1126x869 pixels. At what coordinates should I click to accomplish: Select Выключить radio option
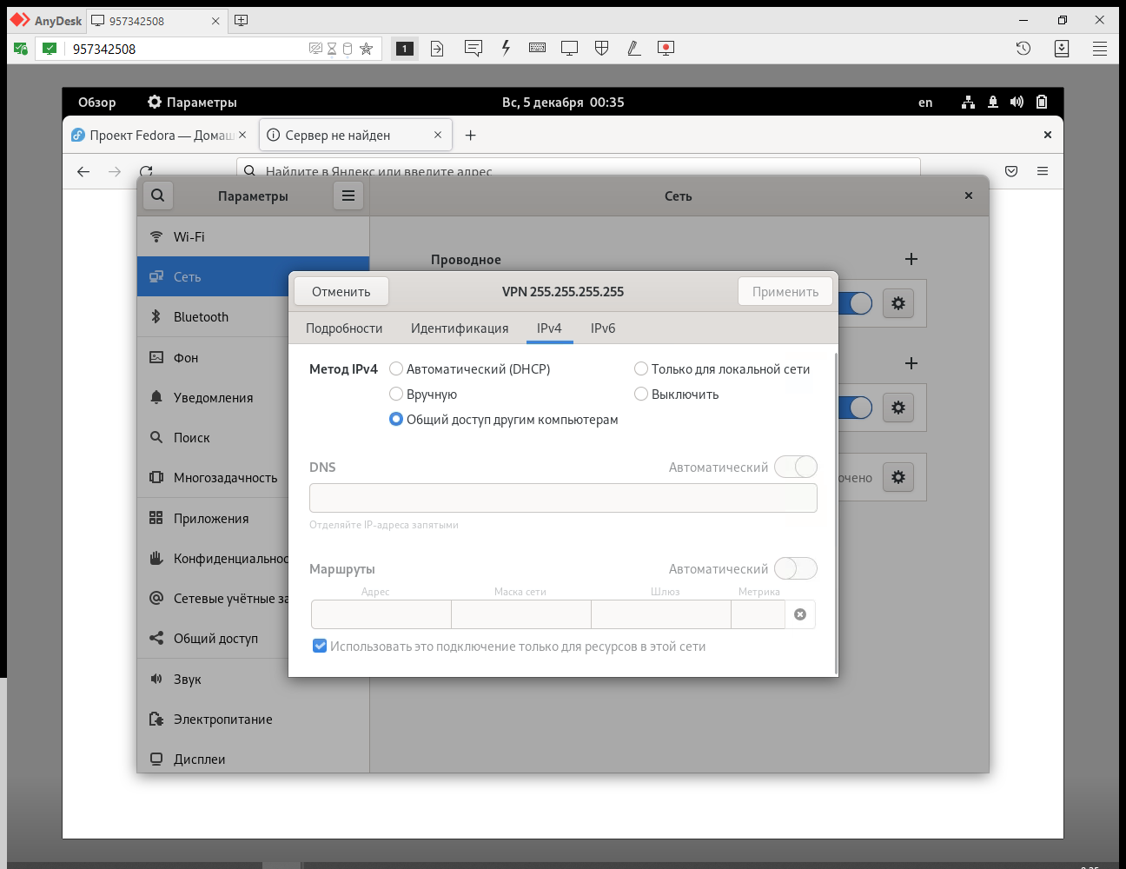coord(641,394)
